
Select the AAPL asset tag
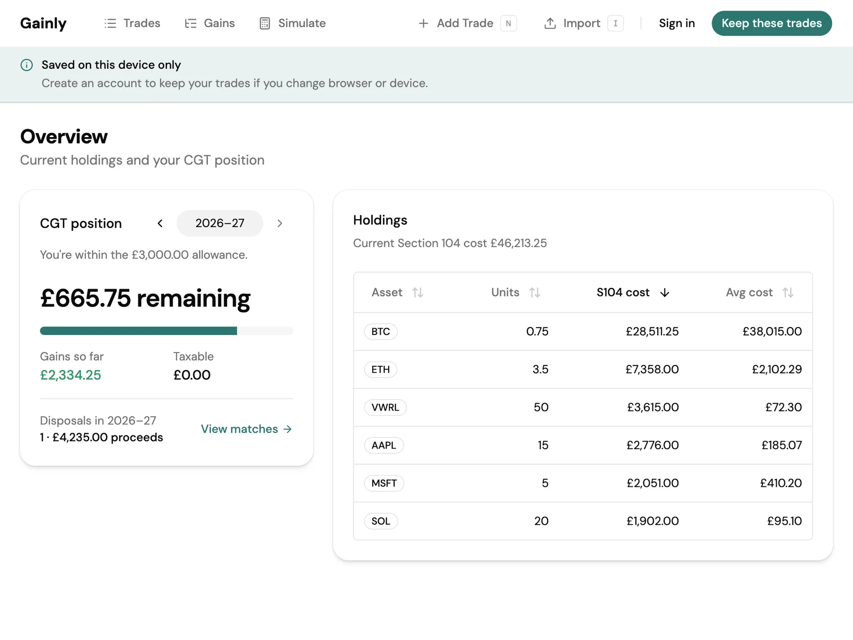pos(384,445)
